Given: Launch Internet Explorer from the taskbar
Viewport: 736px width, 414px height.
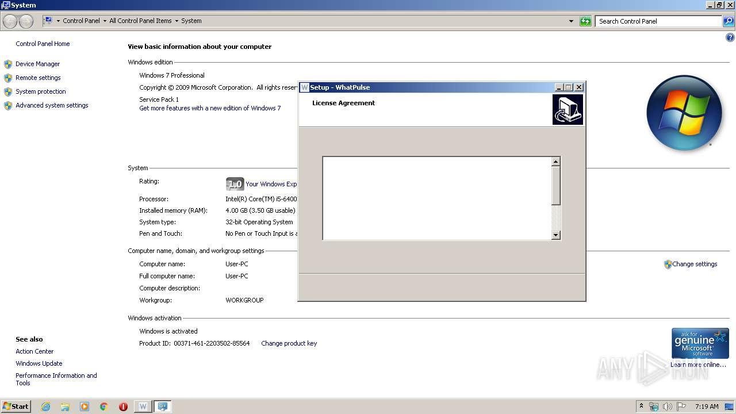Looking at the screenshot, I should click(x=45, y=407).
